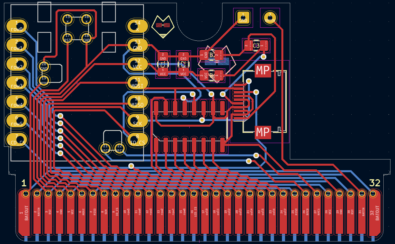Select edge connector pad 30 RST
The height and width of the screenshot is (244, 395).
(350, 213)
